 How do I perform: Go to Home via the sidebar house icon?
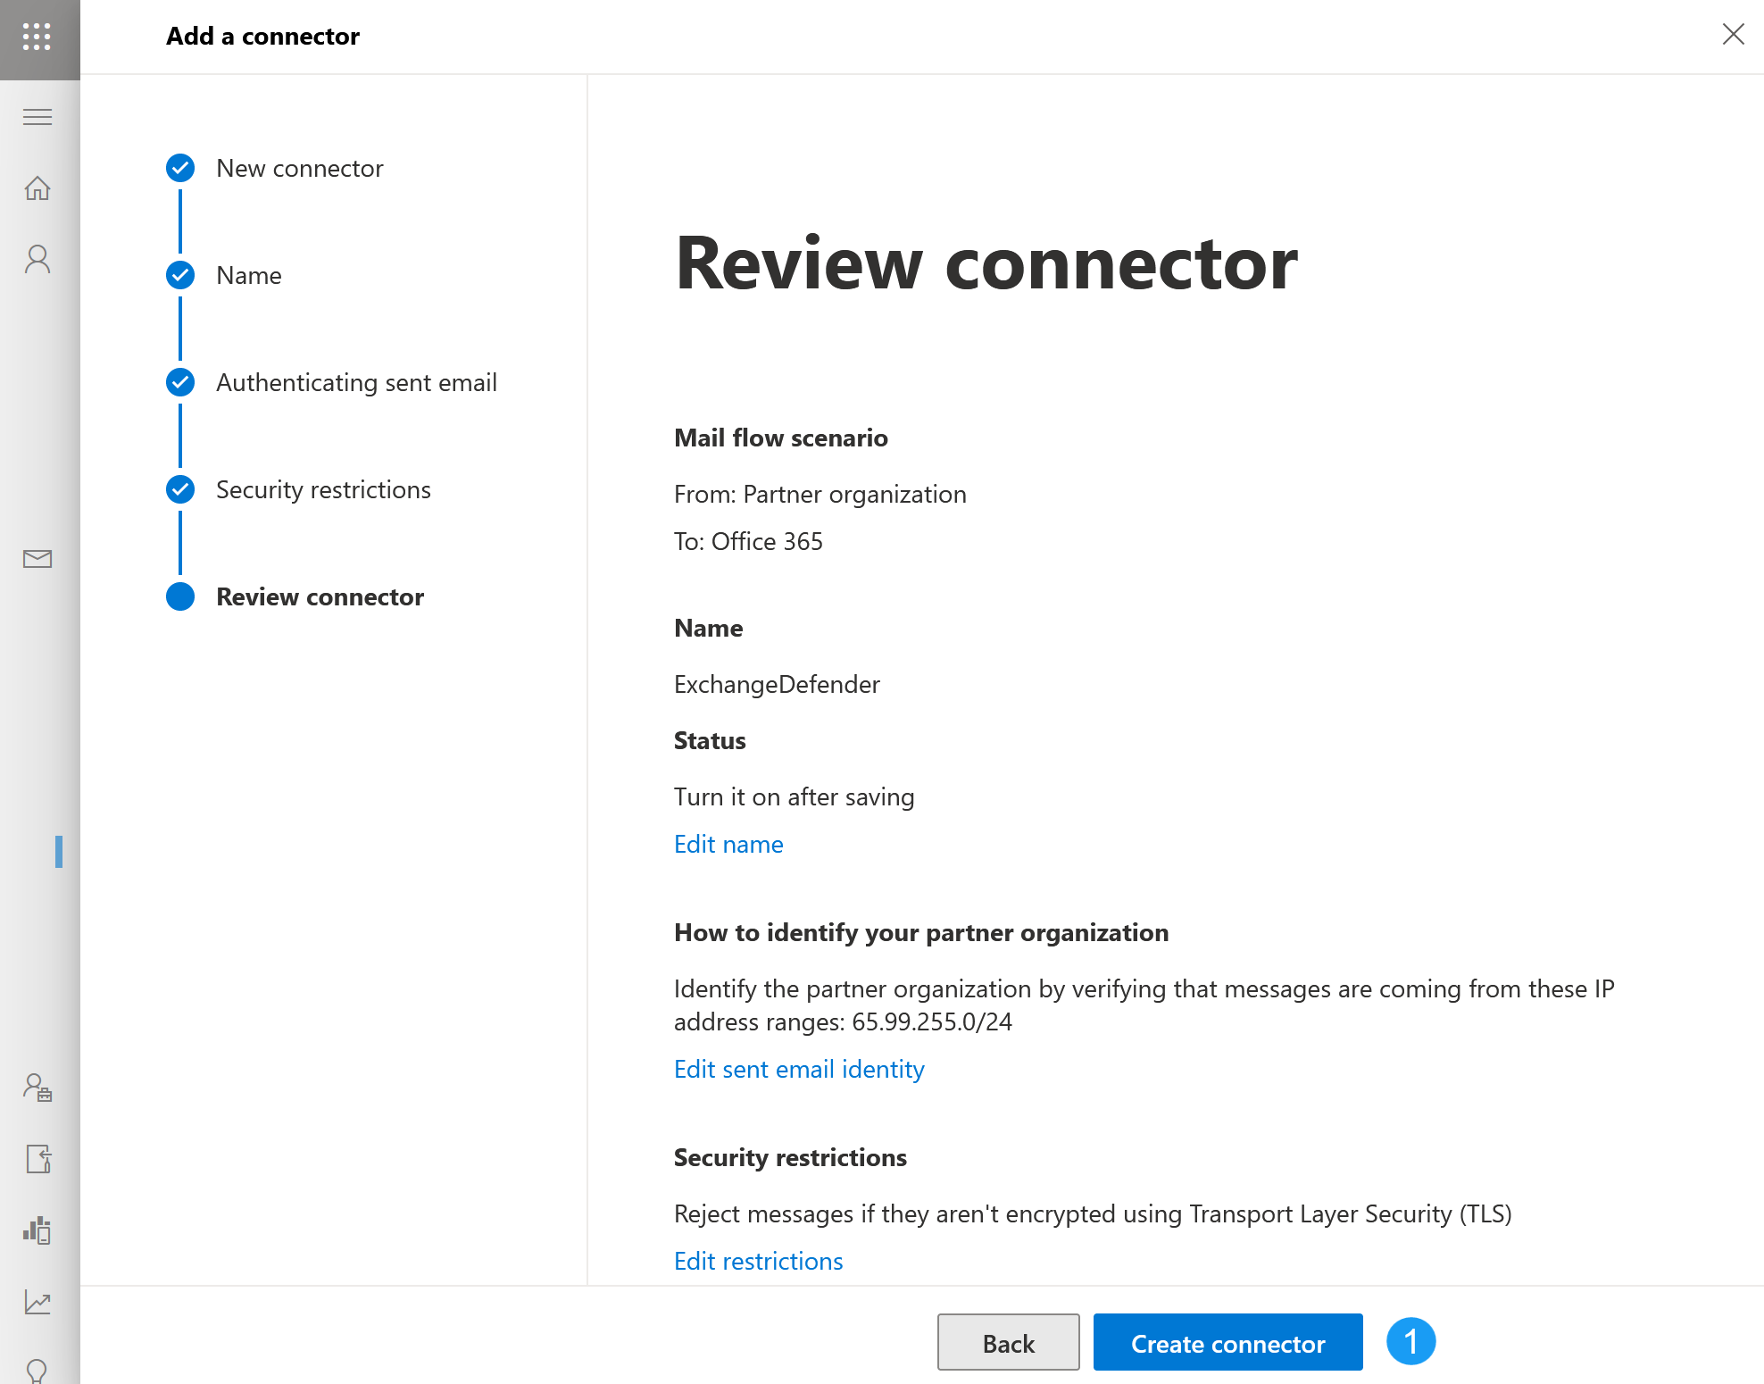(x=37, y=188)
